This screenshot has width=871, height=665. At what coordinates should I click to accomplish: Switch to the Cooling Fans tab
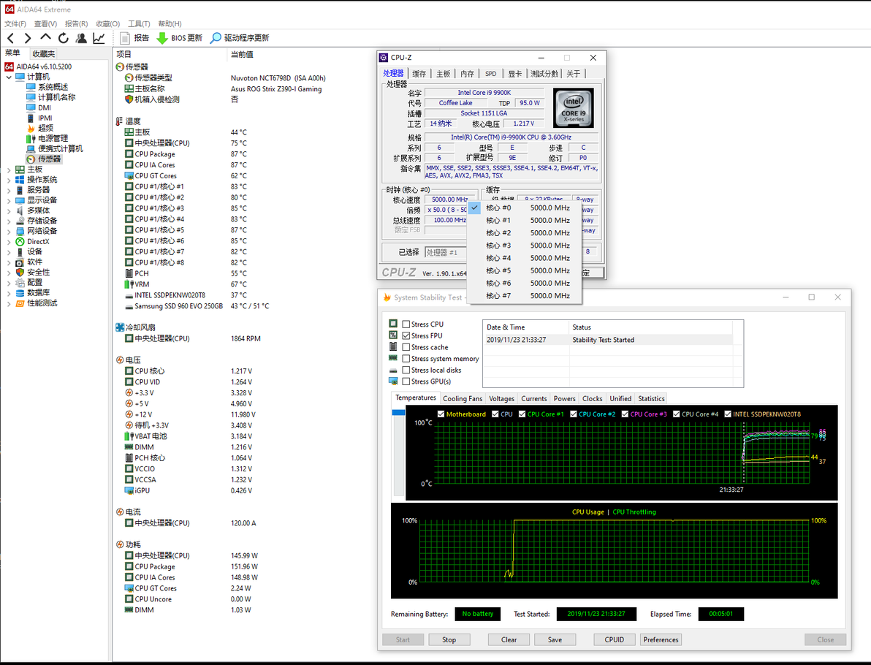click(462, 399)
